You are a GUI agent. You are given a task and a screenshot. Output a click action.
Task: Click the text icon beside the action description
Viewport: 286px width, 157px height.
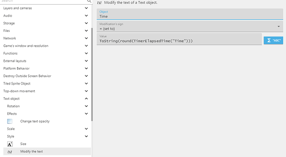[x=99, y=3]
